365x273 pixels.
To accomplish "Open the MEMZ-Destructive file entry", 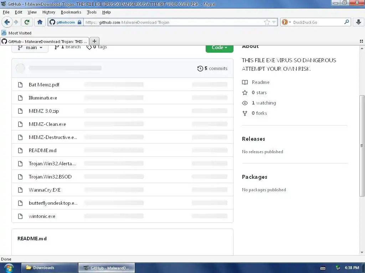I will [x=53, y=137].
